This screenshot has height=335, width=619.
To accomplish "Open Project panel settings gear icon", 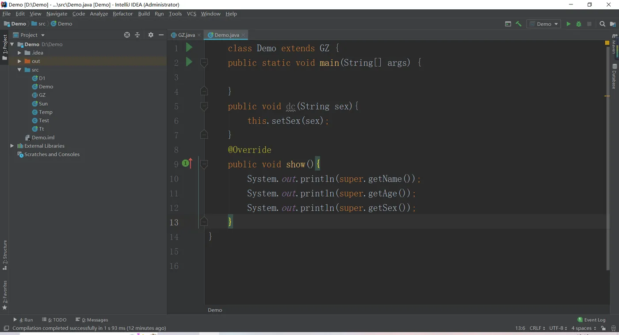I will (151, 35).
